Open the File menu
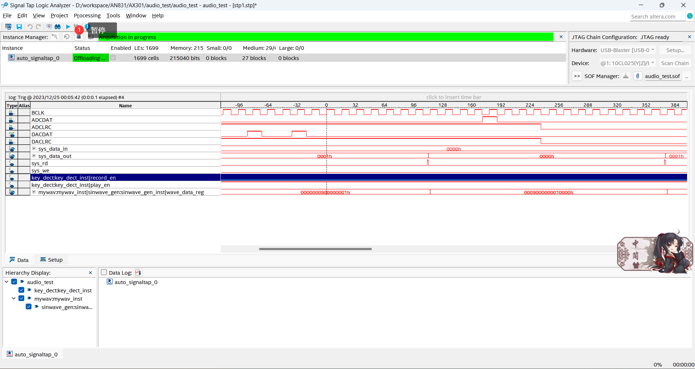Viewport: 695px width, 369px height. 7,16
